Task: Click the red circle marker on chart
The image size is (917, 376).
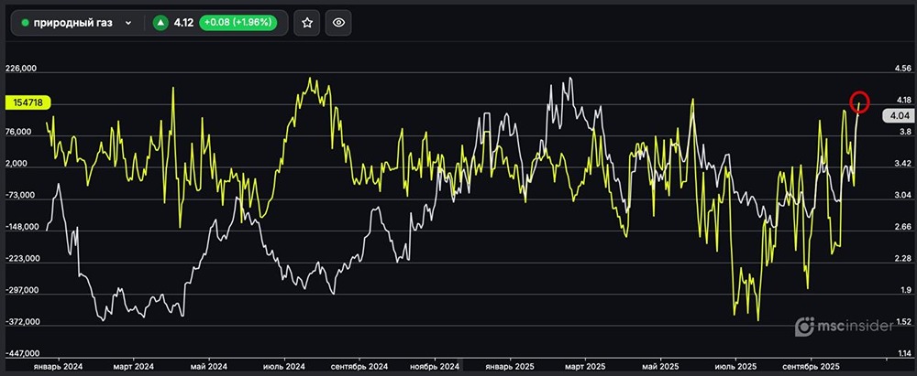Action: pos(859,101)
